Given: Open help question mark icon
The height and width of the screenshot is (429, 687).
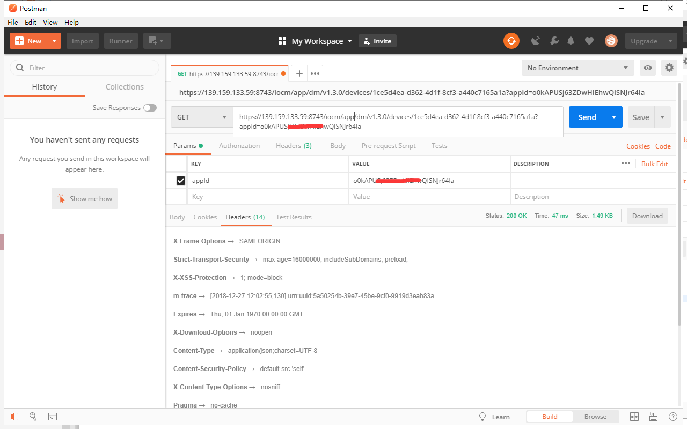Looking at the screenshot, I should pyautogui.click(x=673, y=417).
